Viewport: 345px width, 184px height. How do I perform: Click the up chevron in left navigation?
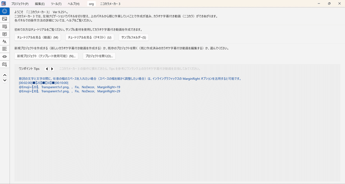pos(5,75)
